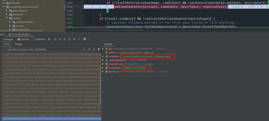Click the Console tab icon
Image resolution: width=269 pixels, height=121 pixels.
click(19, 39)
